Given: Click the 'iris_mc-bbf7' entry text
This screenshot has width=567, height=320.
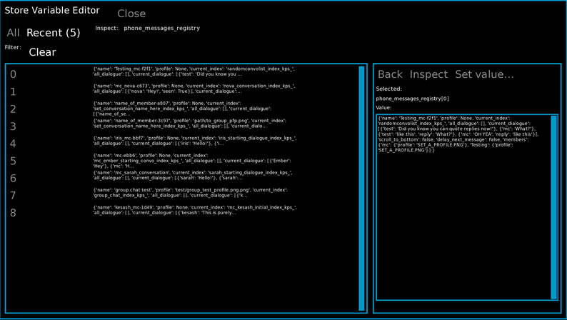Looking at the screenshot, I should pyautogui.click(x=195, y=141).
